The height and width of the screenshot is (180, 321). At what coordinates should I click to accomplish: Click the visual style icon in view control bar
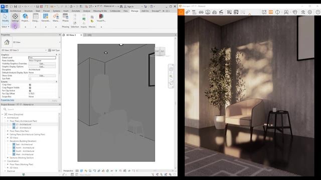coord(81,170)
